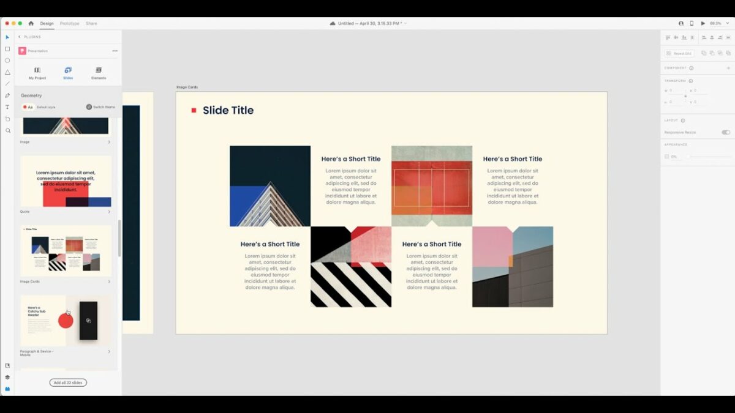The image size is (735, 413).
Task: Select the Ellipse tool
Action: click(7, 61)
